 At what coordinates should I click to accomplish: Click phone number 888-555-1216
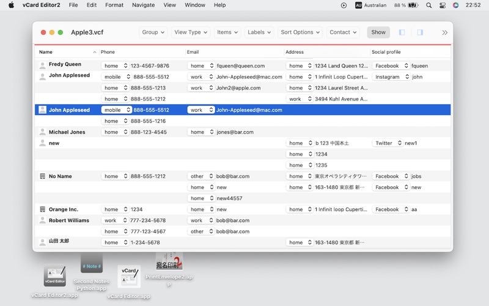(148, 121)
